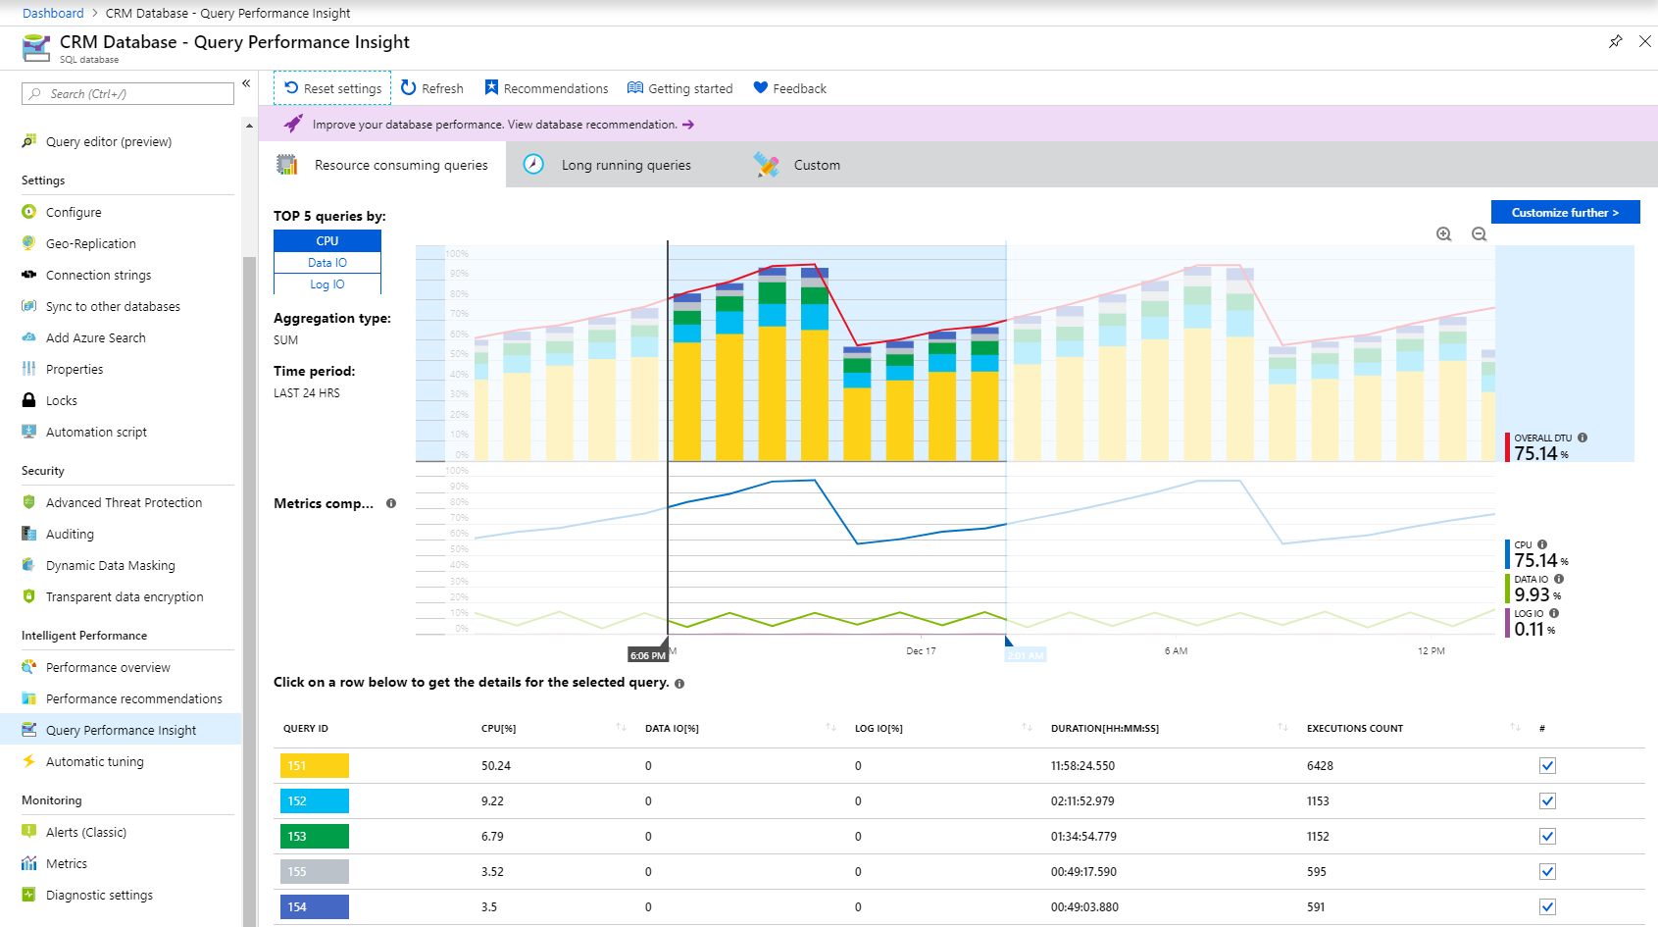This screenshot has width=1658, height=927.
Task: Disable the checkbox for query 155
Action: (x=1546, y=871)
